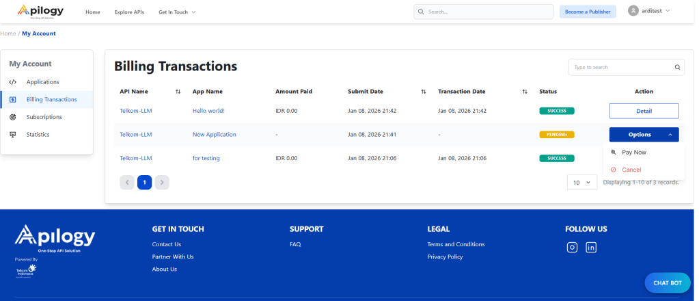Click the Apilogy logo in header
Viewport: 699px width, 301px height.
pyautogui.click(x=42, y=11)
